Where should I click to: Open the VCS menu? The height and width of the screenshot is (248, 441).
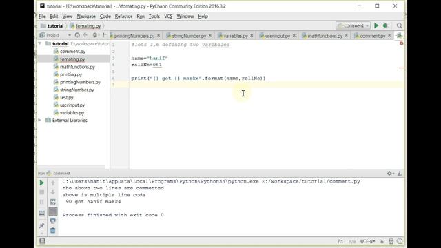click(168, 17)
